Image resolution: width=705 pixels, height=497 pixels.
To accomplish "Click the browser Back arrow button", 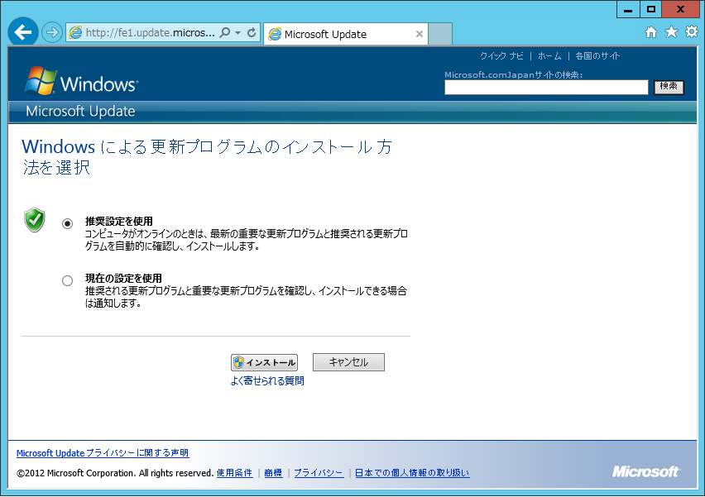I will (x=22, y=32).
